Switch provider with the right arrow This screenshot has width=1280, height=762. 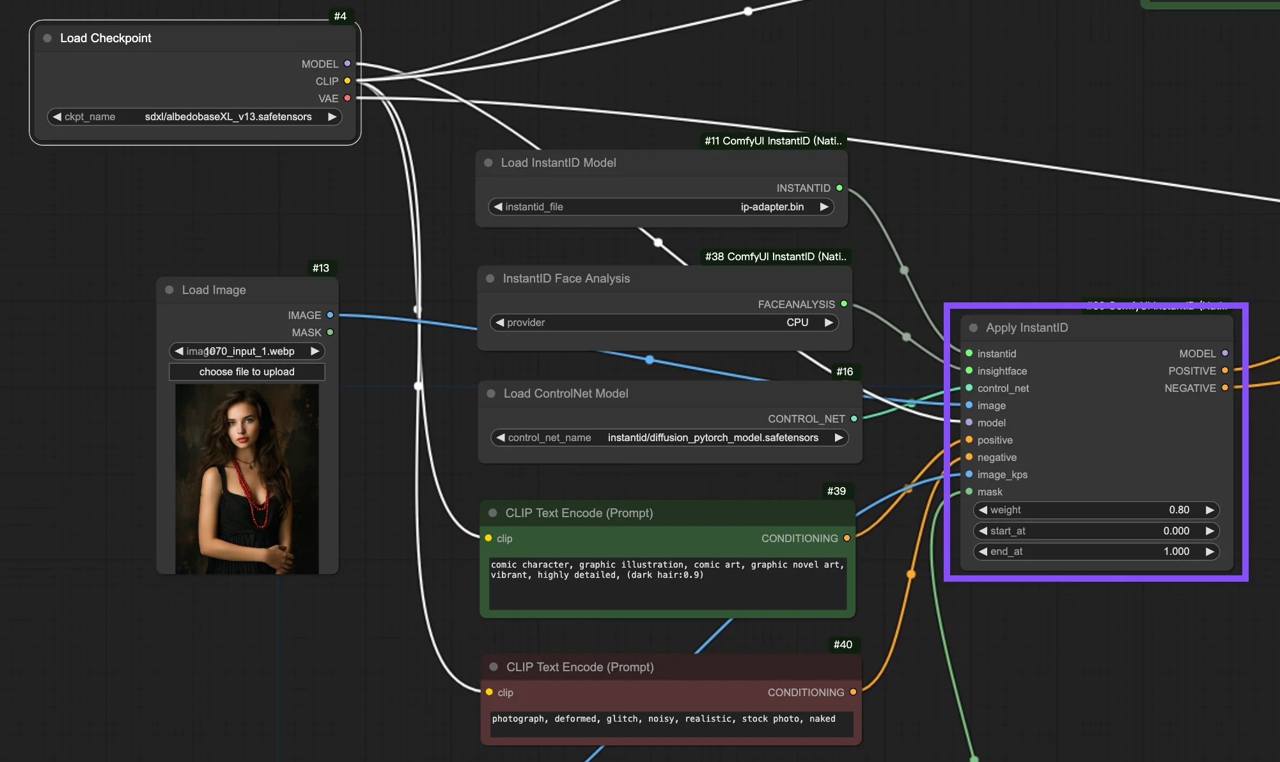829,323
